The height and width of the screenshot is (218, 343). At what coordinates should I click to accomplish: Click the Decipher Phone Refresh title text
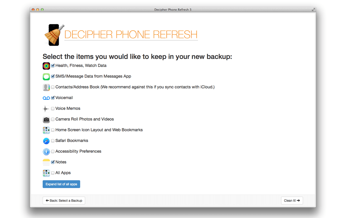coord(131,35)
